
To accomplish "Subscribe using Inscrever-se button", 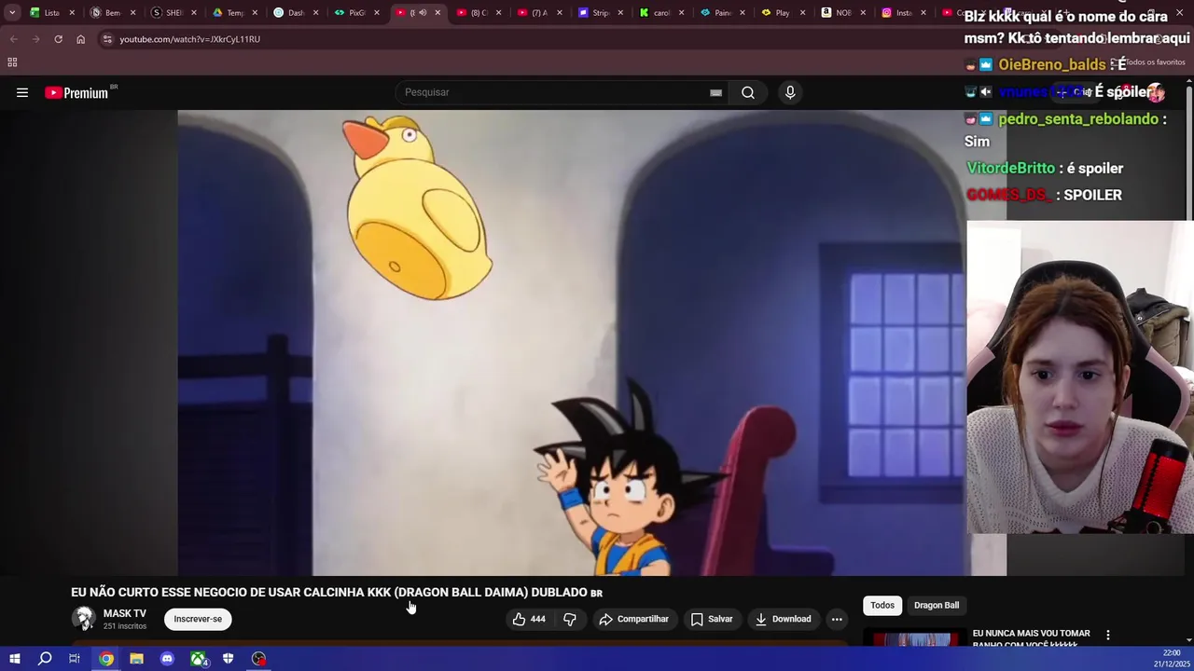I will point(198,619).
